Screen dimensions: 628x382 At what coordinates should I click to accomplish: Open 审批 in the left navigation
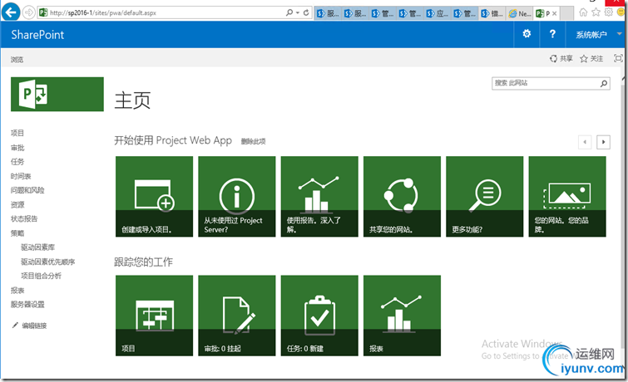click(17, 148)
